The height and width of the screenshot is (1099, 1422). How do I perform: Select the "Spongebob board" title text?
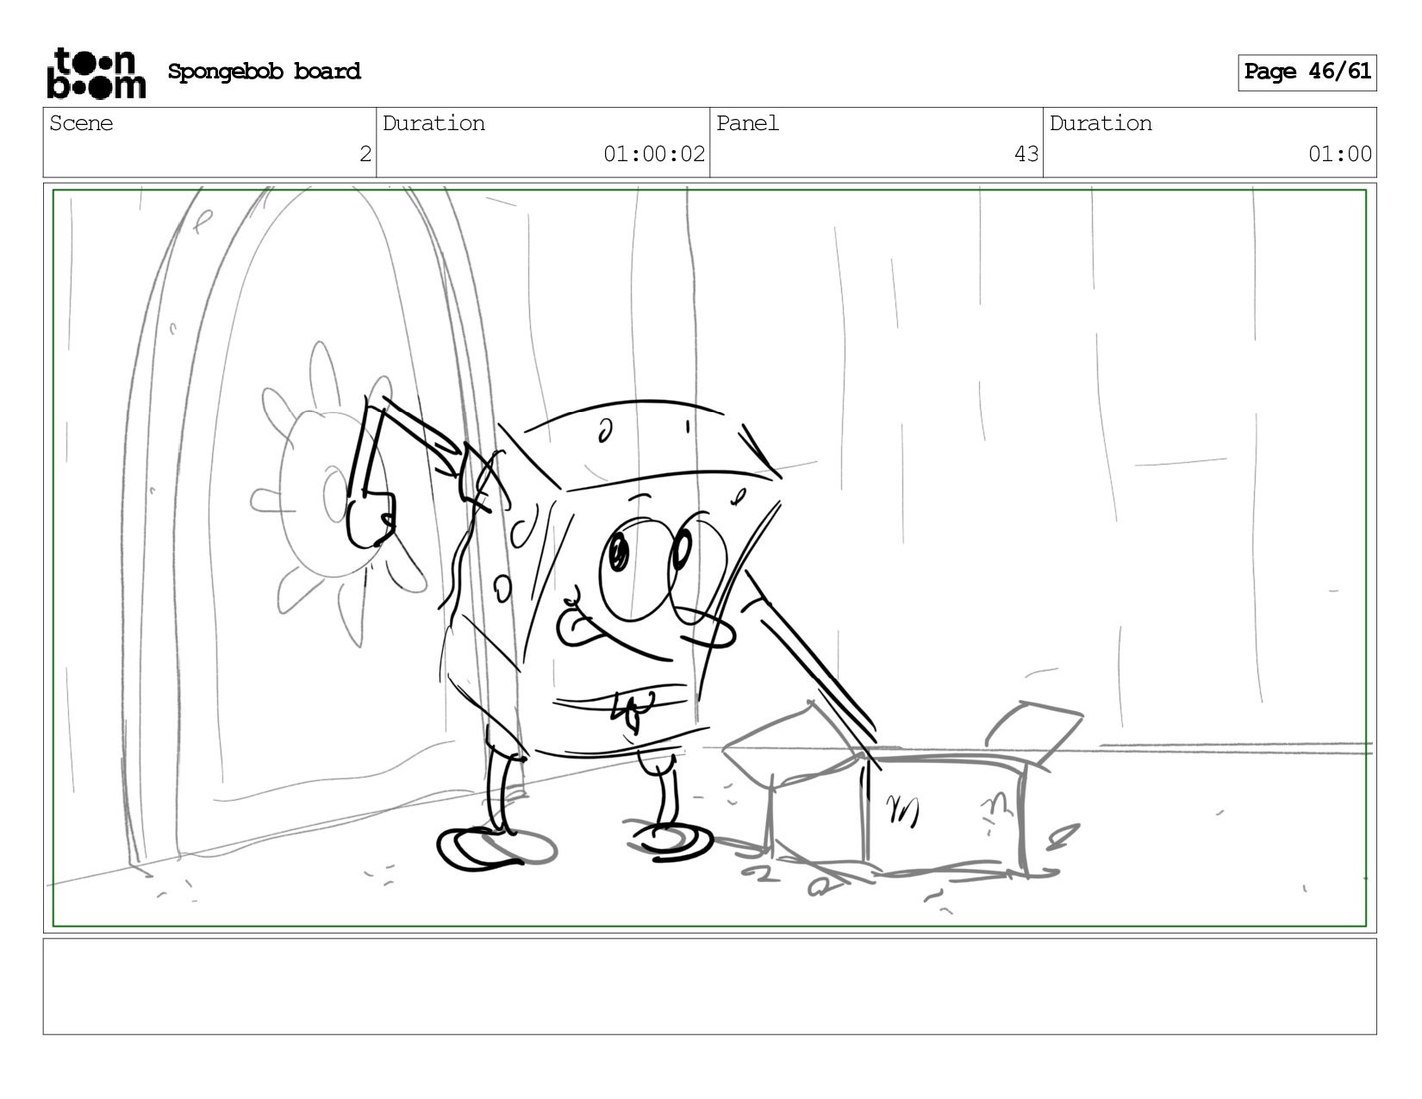pyautogui.click(x=264, y=72)
